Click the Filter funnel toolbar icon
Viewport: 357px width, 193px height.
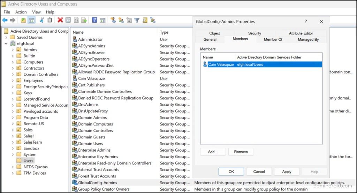pos(137,20)
